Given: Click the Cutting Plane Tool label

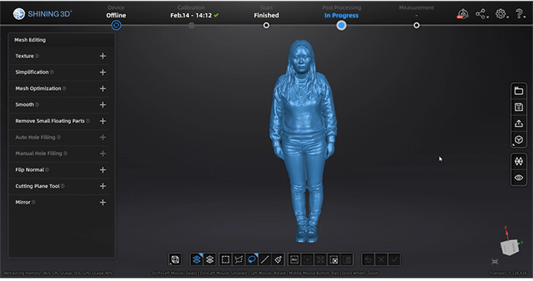Looking at the screenshot, I should tap(37, 186).
